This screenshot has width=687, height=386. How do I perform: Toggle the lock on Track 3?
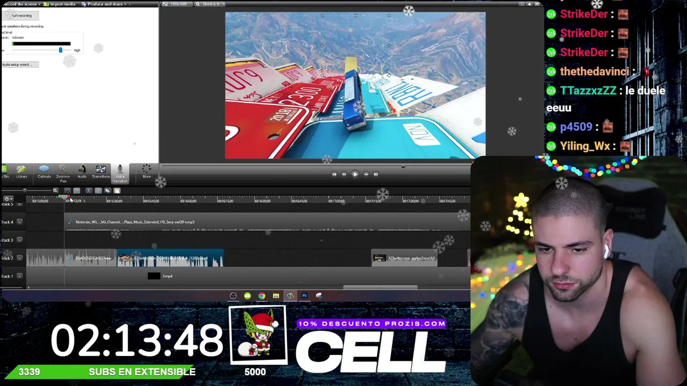pyautogui.click(x=20, y=240)
